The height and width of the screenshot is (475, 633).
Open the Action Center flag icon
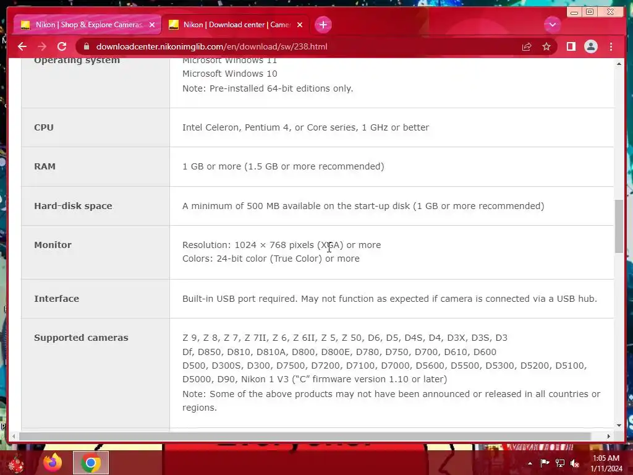545,463
